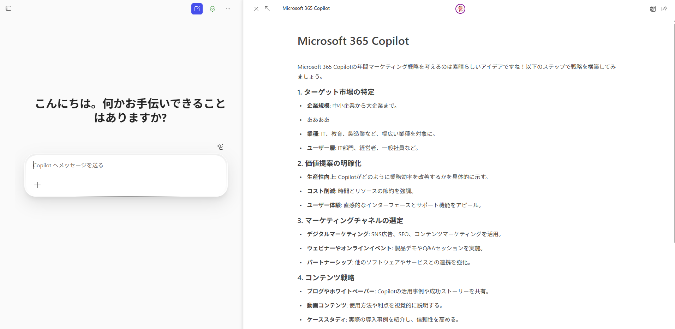Open the more options ellipsis menu
The image size is (675, 329).
coord(228,9)
